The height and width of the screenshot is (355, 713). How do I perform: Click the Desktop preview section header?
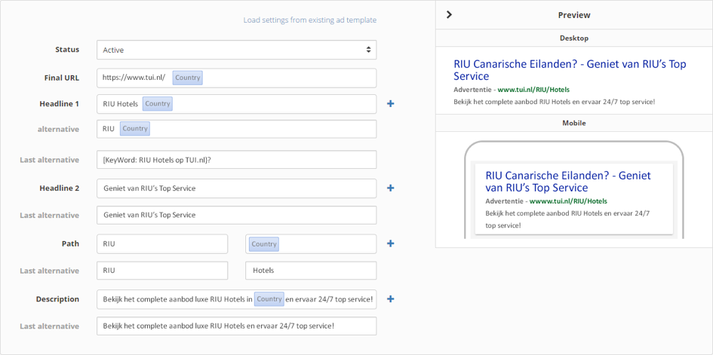(x=574, y=38)
